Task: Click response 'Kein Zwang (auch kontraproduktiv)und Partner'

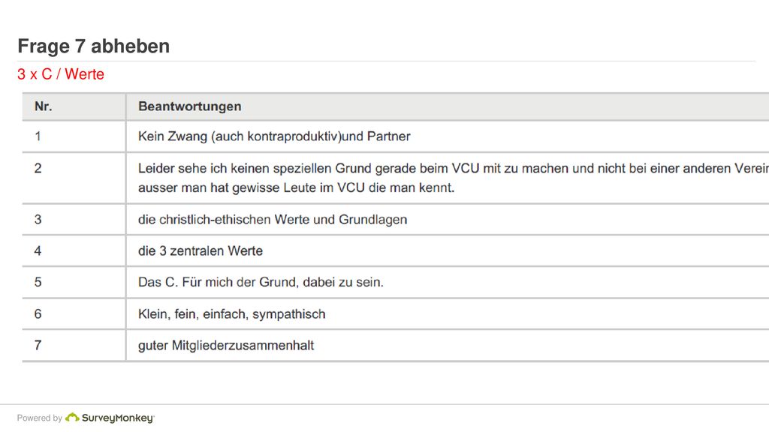Action: pyautogui.click(x=274, y=136)
